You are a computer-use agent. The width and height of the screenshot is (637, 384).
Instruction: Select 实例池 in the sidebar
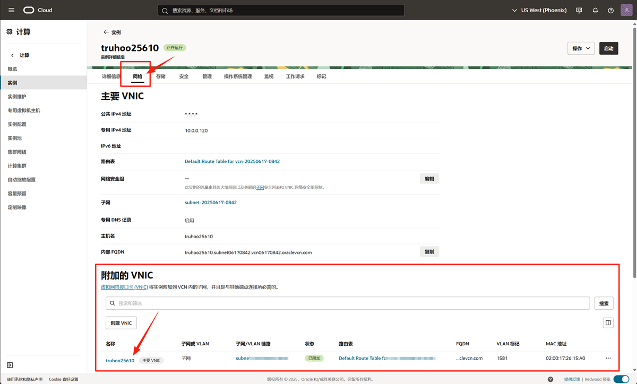click(x=15, y=138)
